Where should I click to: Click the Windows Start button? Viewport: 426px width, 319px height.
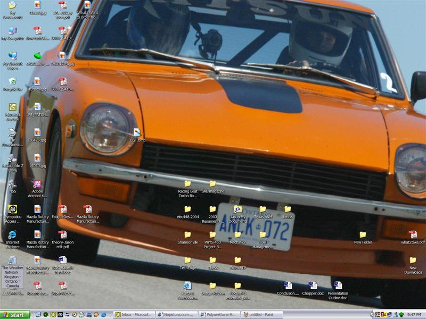pos(14,315)
